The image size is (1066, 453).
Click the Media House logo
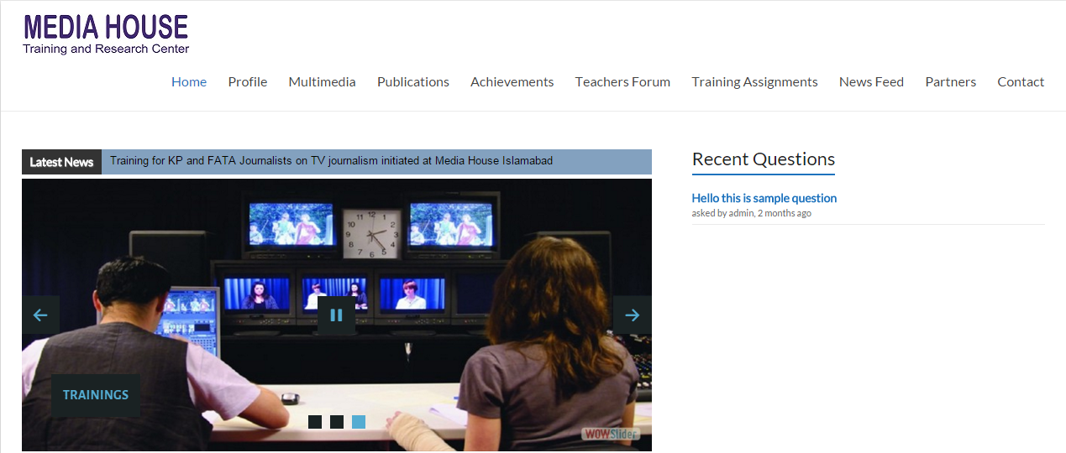click(106, 34)
